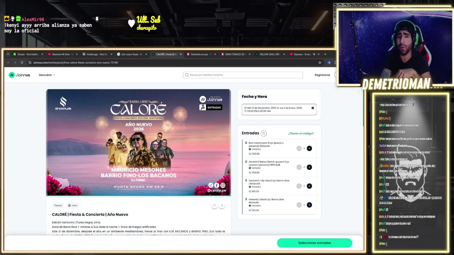Focus the Buscar por eventos search field

(x=243, y=75)
